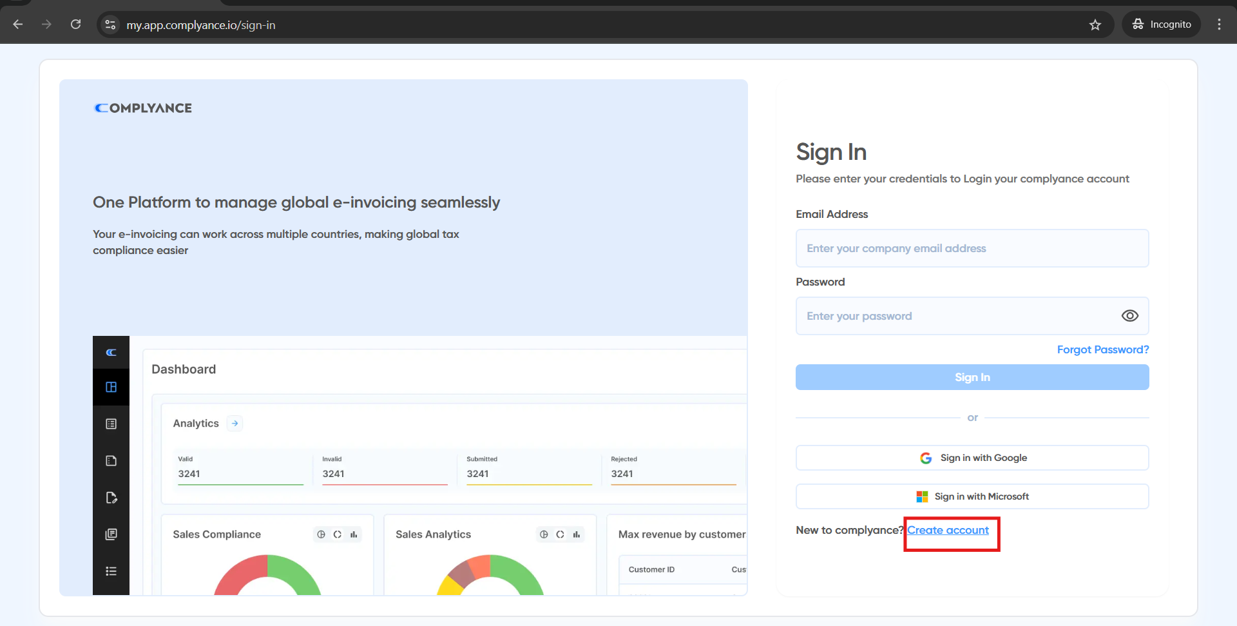Click the Email Address input field
This screenshot has height=626, width=1237.
[x=972, y=248]
